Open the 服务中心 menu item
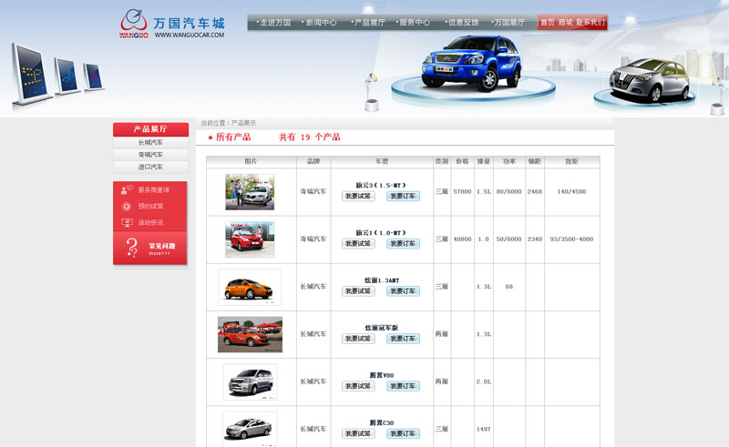729x447 pixels. [413, 22]
